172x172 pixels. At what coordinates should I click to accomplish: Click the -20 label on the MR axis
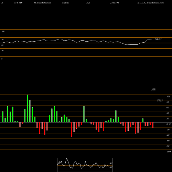tap(168, 130)
